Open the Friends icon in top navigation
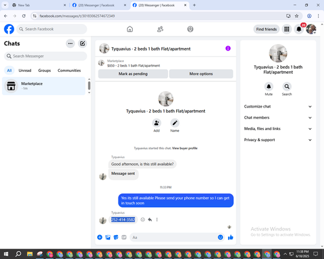 pyautogui.click(x=160, y=29)
